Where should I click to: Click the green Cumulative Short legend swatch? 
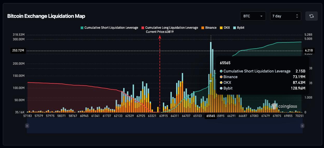coord(82,28)
